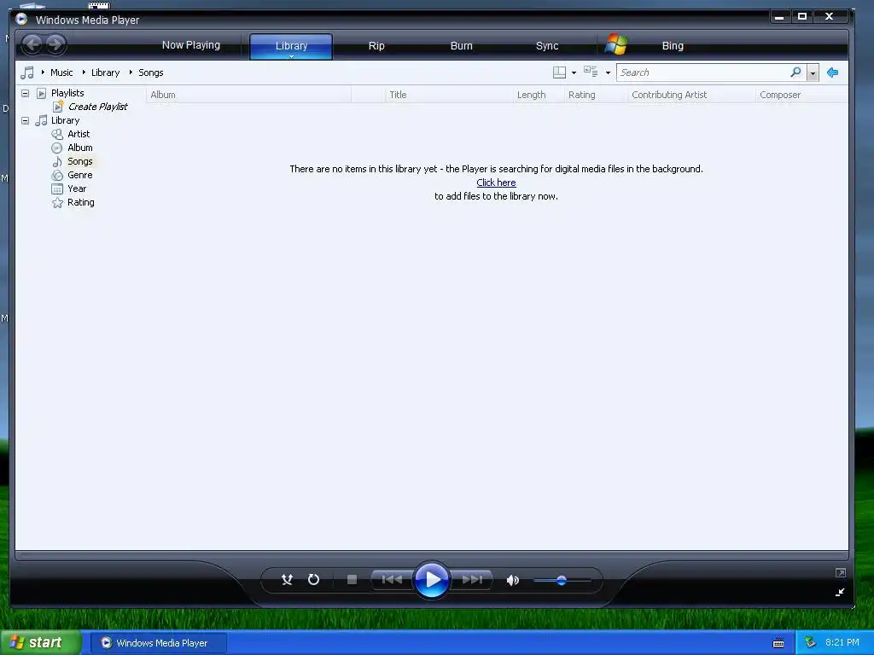The width and height of the screenshot is (874, 655).
Task: Go back with the back arrow button
Action: tap(32, 44)
